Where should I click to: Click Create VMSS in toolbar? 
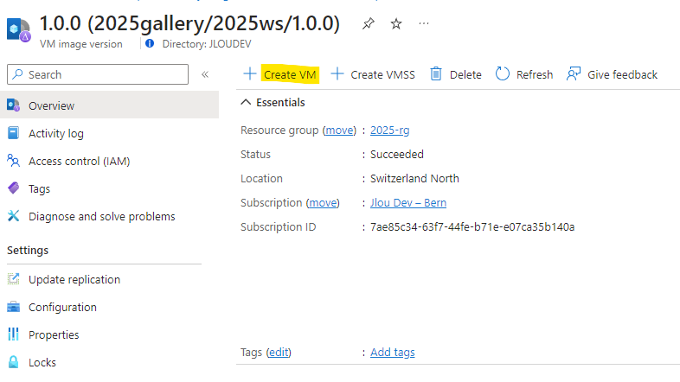point(382,74)
